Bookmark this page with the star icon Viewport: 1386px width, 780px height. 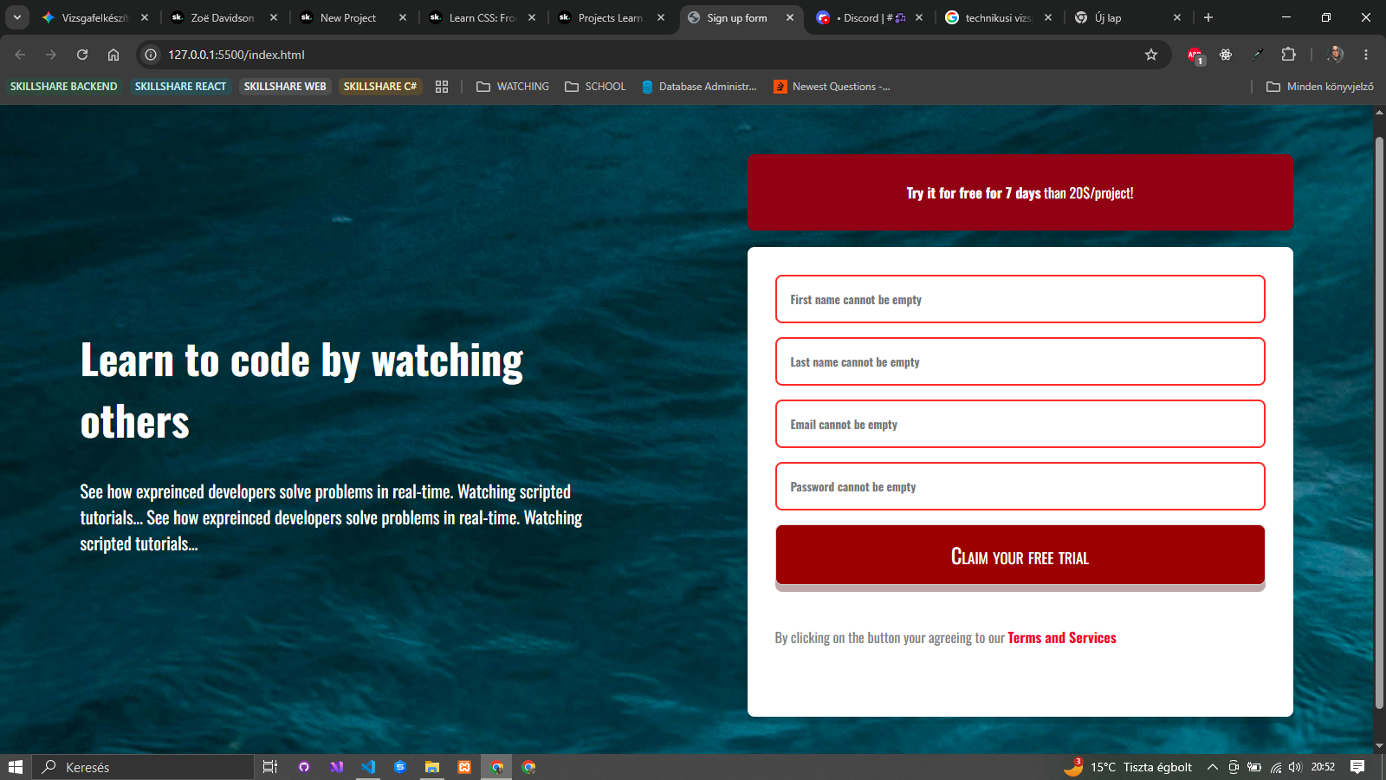point(1151,55)
